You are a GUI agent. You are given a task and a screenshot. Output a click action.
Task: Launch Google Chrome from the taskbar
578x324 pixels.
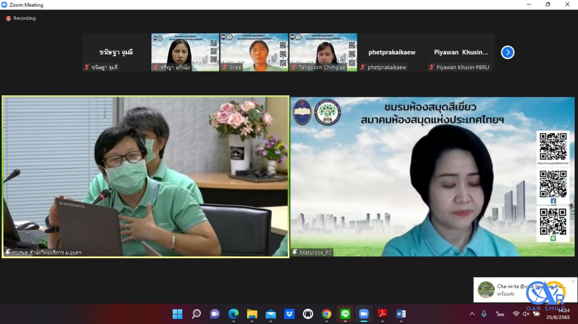326,314
